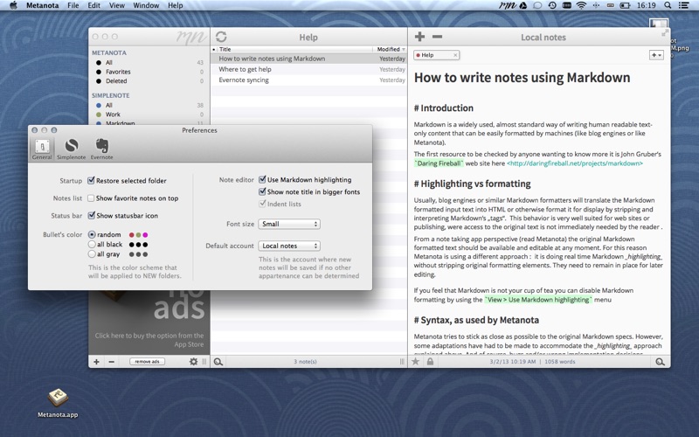The width and height of the screenshot is (699, 437).
Task: Click the clock showing 16:19
Action: tap(646, 5)
